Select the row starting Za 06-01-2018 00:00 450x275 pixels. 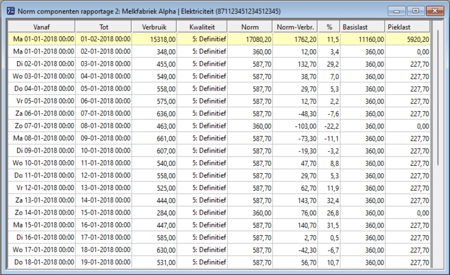[x=219, y=113]
